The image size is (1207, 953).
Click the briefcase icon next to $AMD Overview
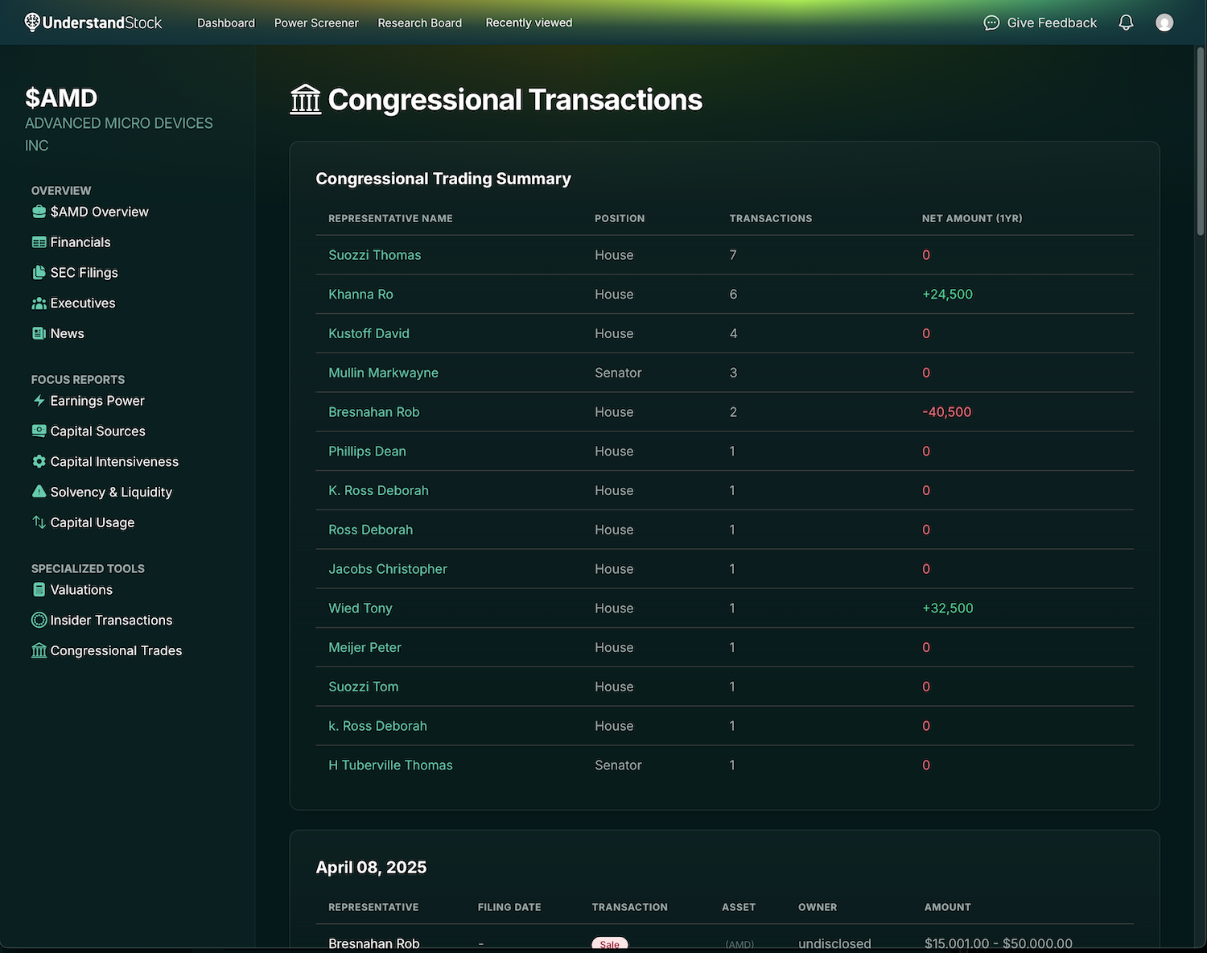click(x=39, y=212)
